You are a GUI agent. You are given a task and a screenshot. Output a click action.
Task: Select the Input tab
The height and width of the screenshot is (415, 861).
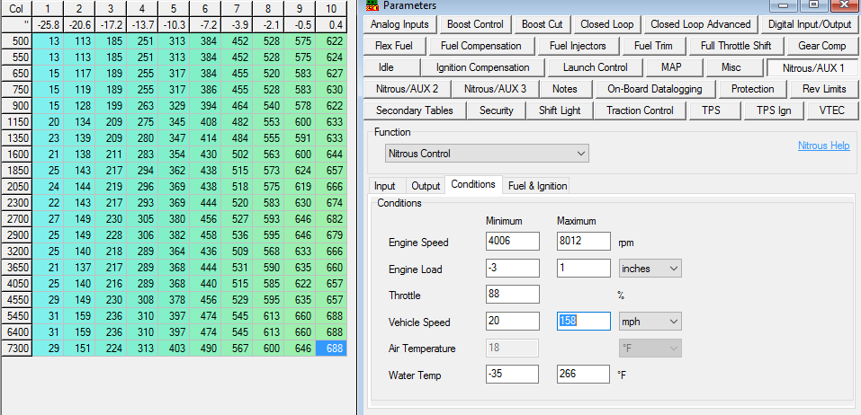tap(385, 186)
